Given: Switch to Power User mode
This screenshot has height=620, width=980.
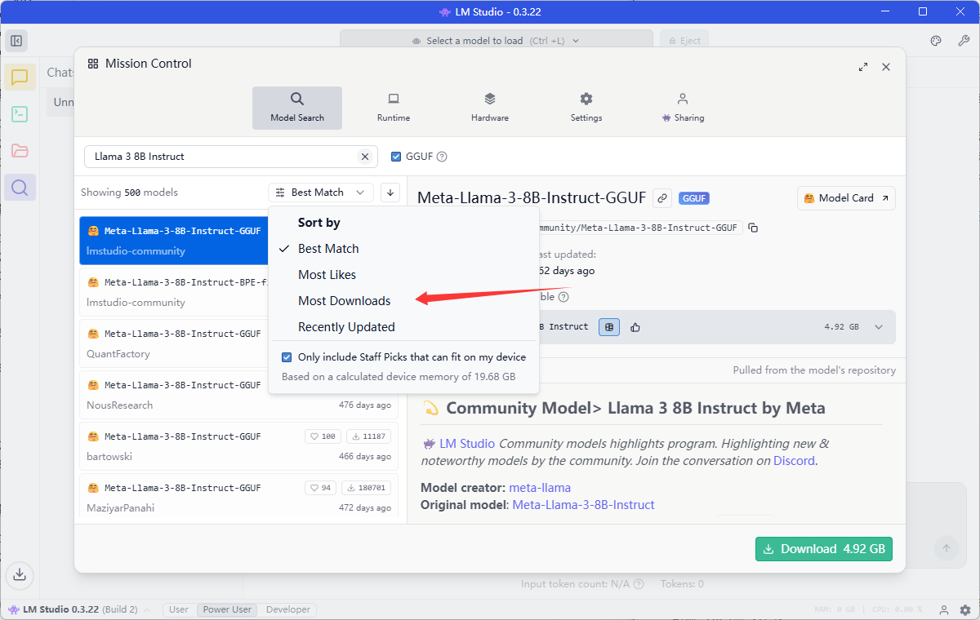Looking at the screenshot, I should [x=228, y=609].
